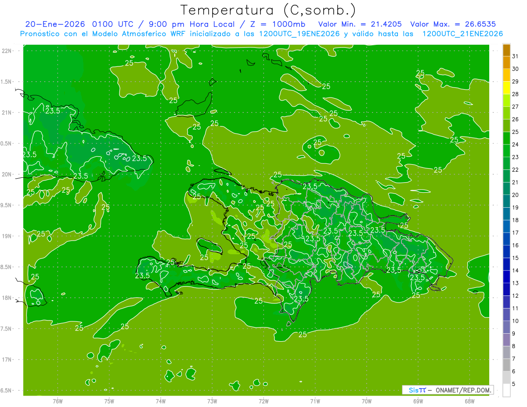Viewport: 527px width, 407px height.
Task: Click the latitude axis label "8.5N"
Action: click(x=7, y=267)
